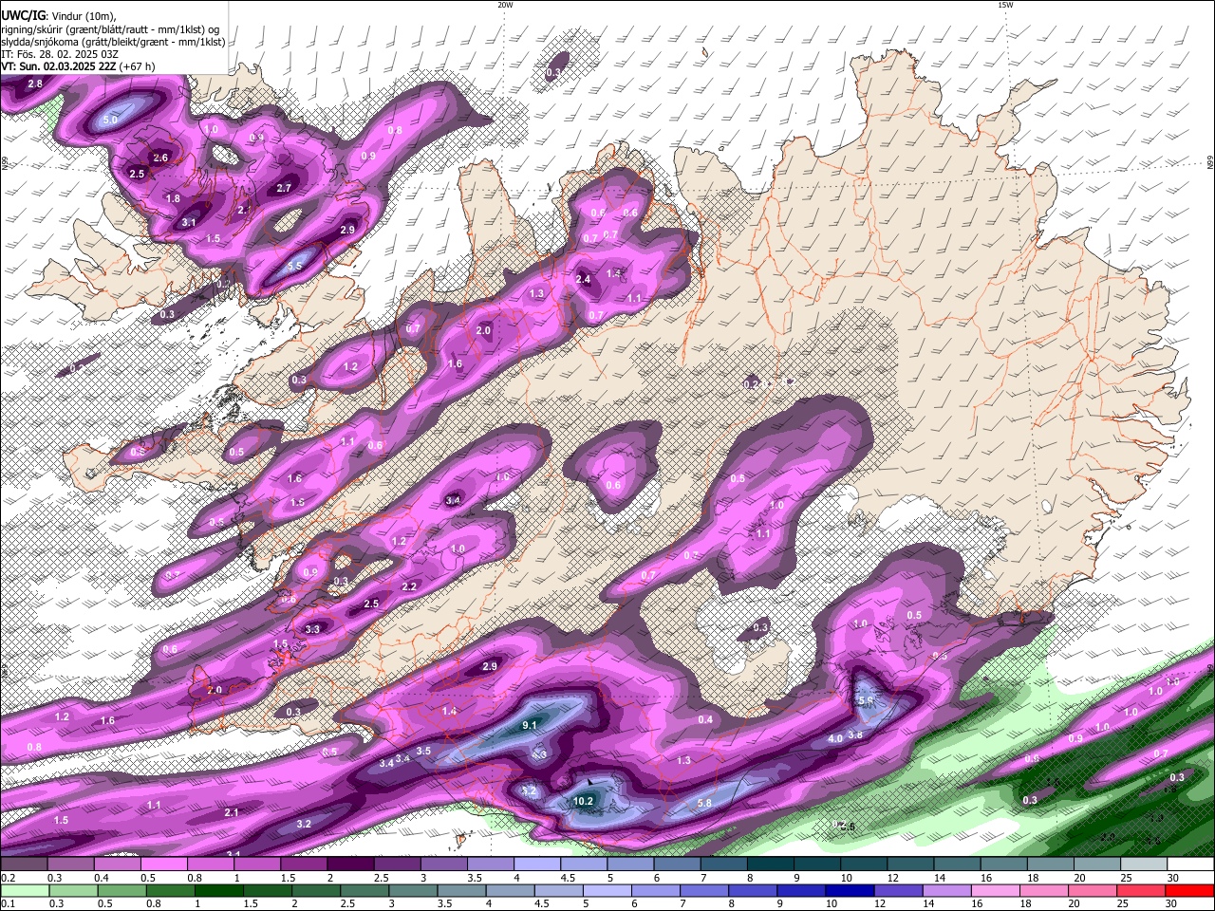Screen dimensions: 1215x911
Task: Select the bright pink 0.5 swatch in upper legend
Action: coord(164,864)
